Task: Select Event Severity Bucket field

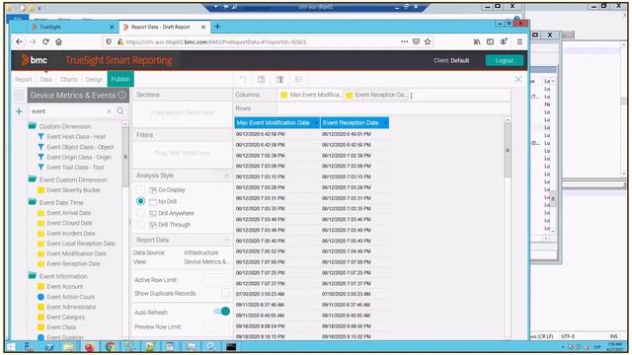Action: [x=73, y=190]
